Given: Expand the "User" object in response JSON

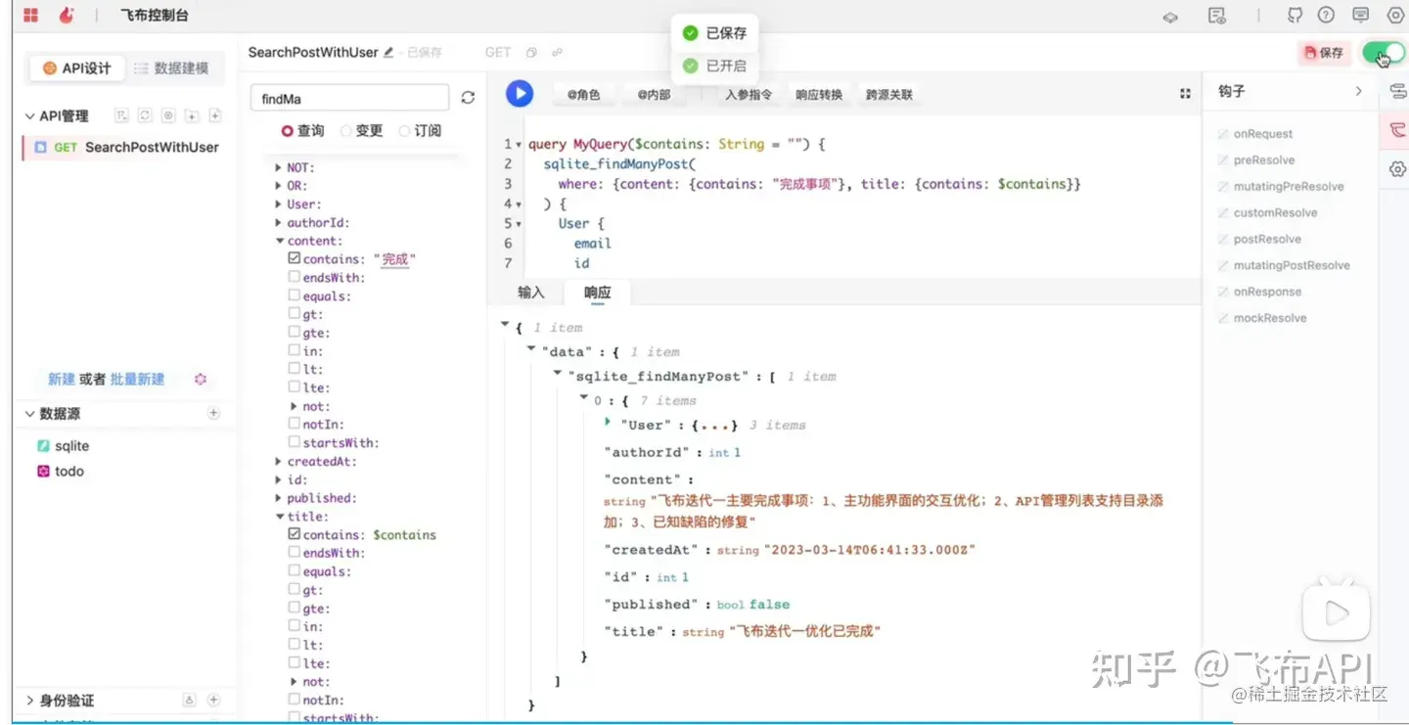Looking at the screenshot, I should pyautogui.click(x=609, y=424).
